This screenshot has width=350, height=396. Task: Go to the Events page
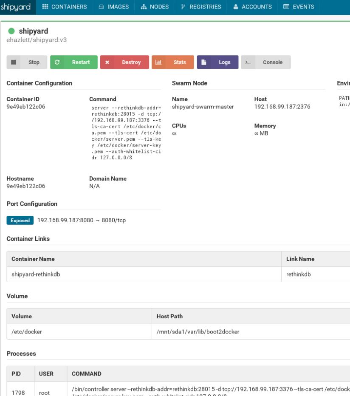[299, 7]
